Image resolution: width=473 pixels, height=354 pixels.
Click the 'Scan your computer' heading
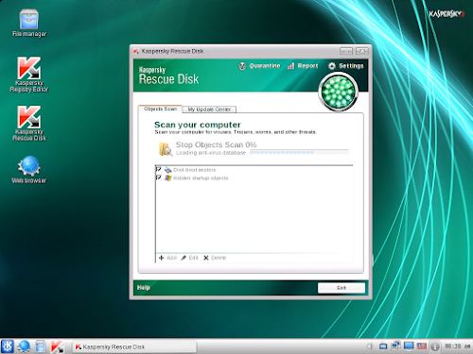pos(198,125)
